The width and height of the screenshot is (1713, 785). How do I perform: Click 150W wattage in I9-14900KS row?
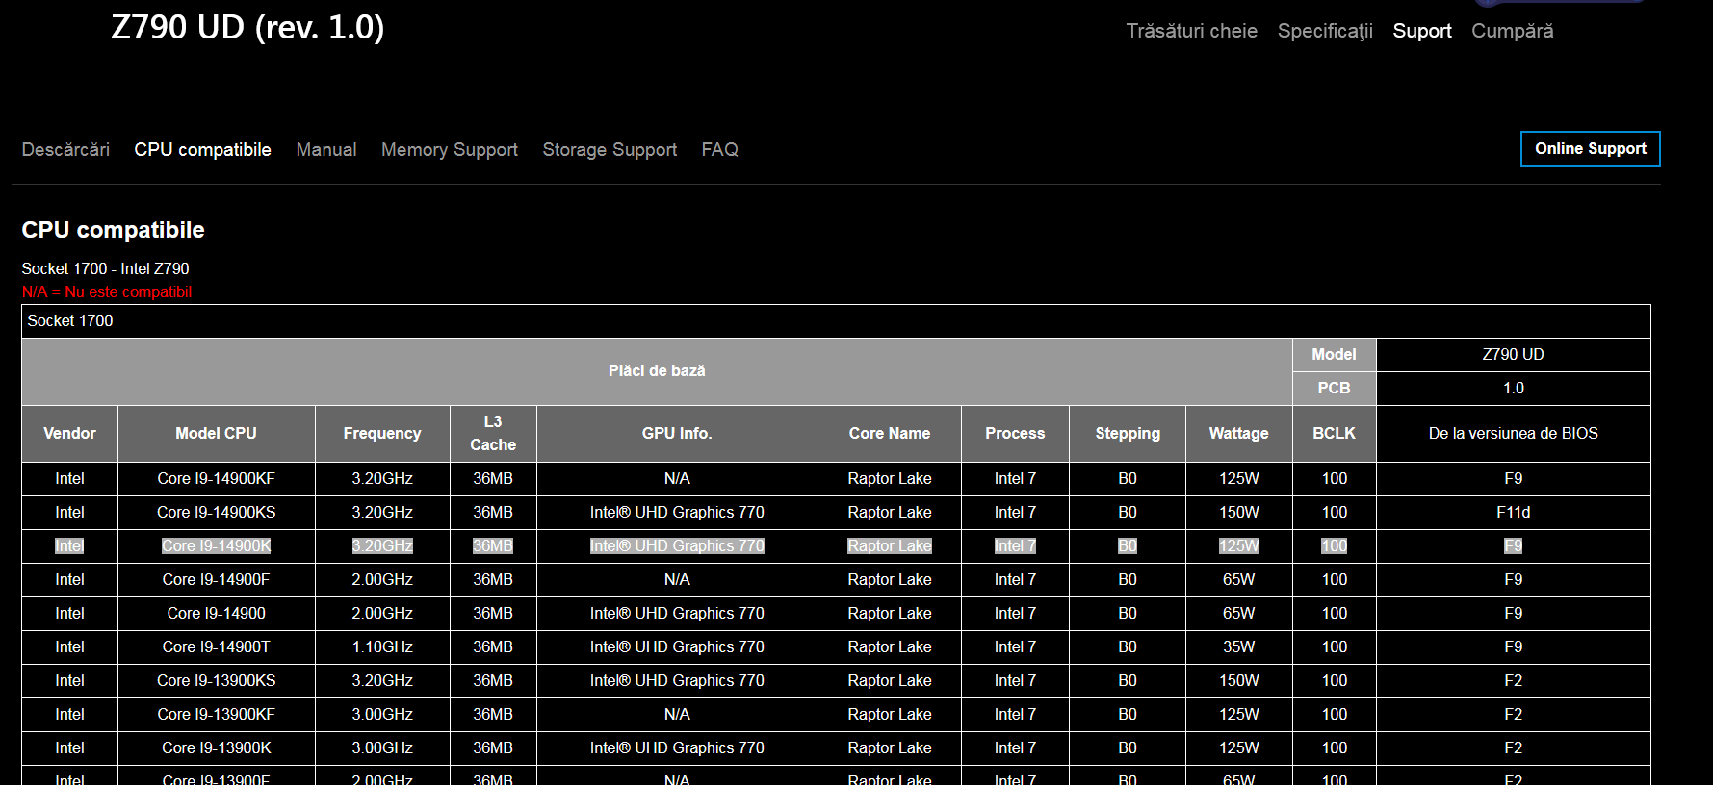(1238, 513)
